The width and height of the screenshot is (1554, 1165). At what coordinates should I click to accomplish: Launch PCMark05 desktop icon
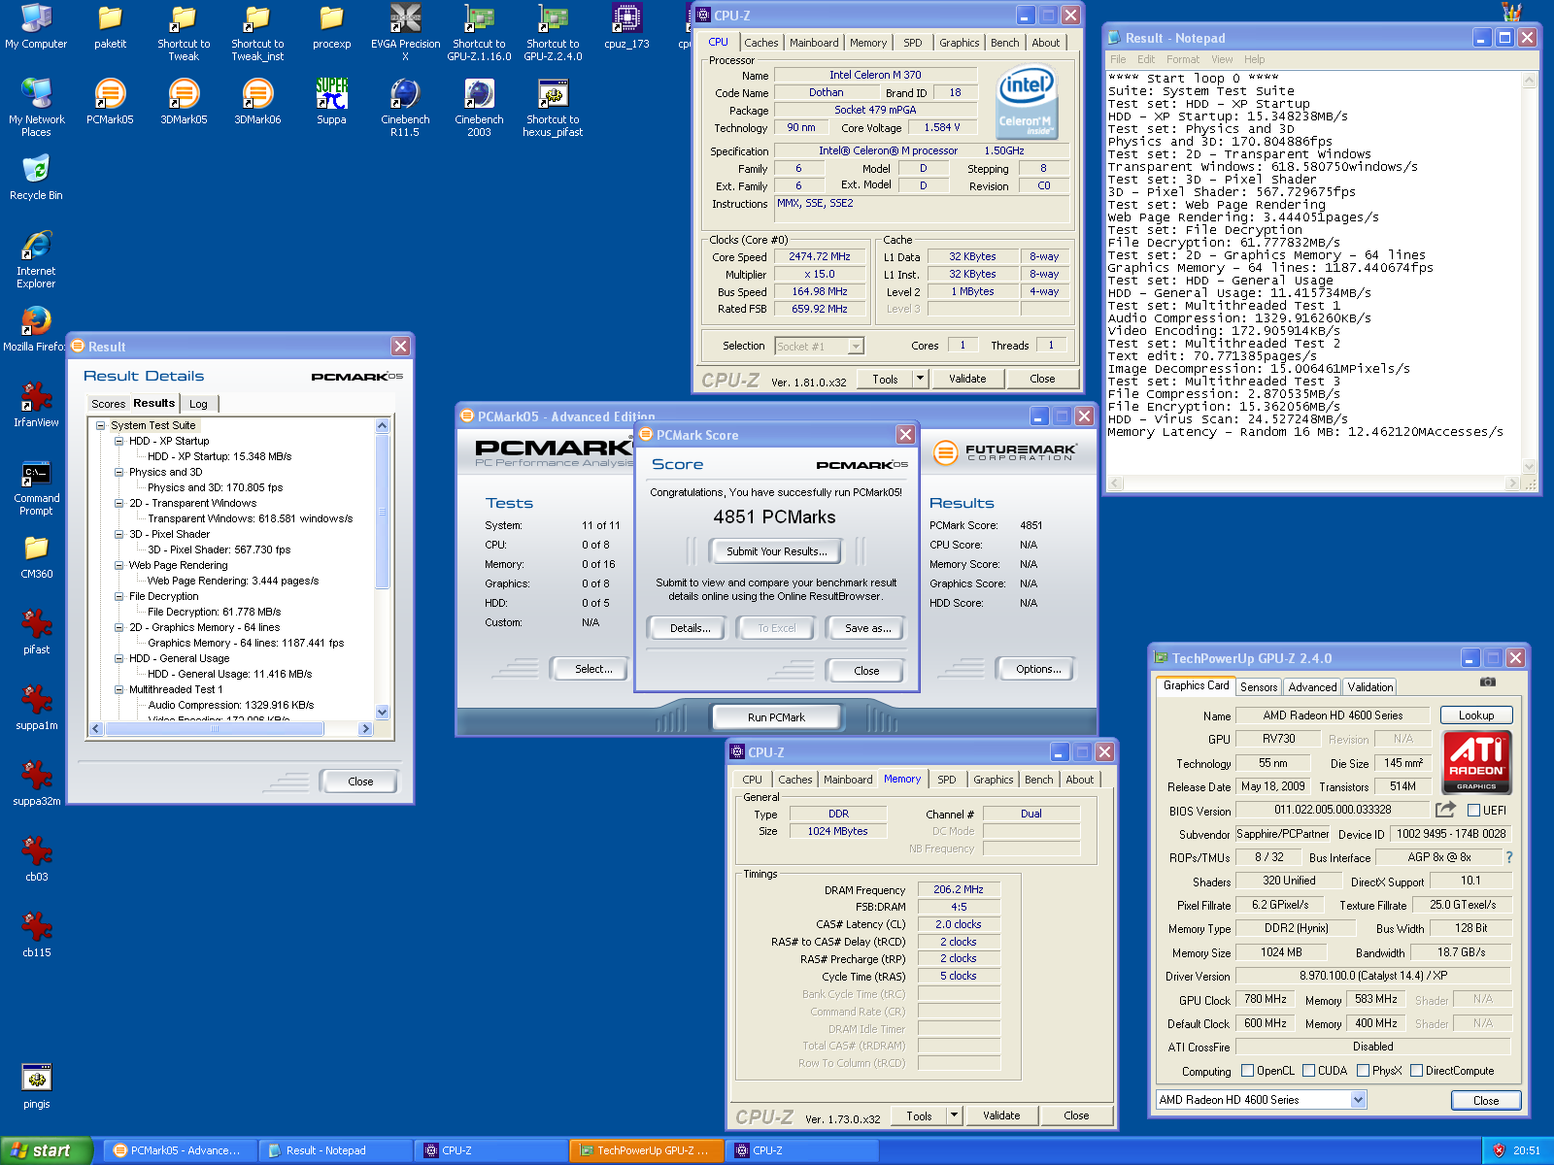pyautogui.click(x=110, y=102)
